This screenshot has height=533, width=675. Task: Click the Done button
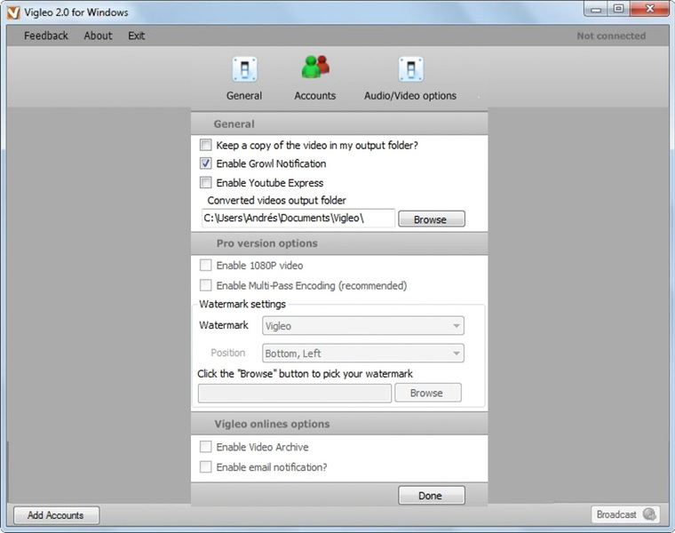(432, 496)
